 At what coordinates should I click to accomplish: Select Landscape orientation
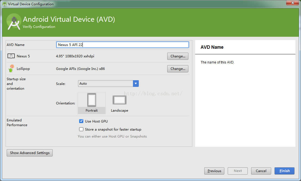point(119,104)
